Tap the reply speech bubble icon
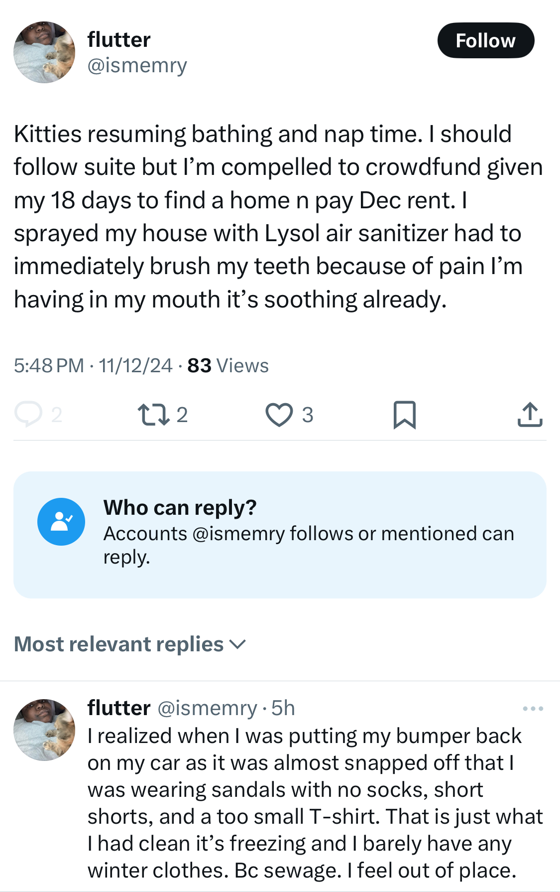This screenshot has width=560, height=892. [28, 415]
